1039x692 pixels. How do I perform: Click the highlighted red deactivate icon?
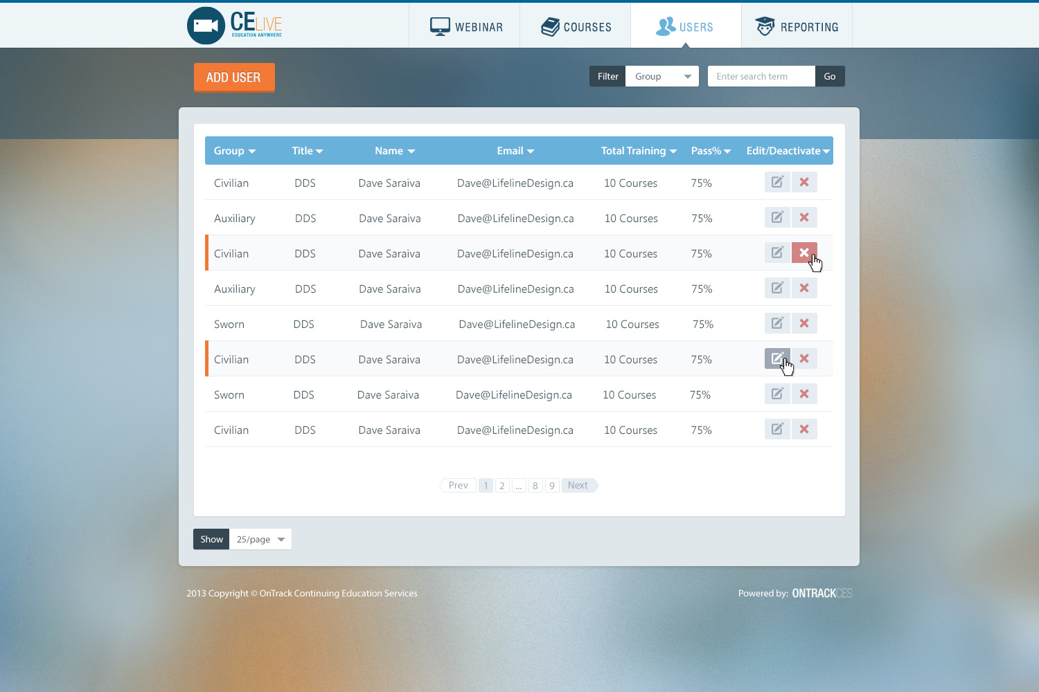(x=803, y=253)
